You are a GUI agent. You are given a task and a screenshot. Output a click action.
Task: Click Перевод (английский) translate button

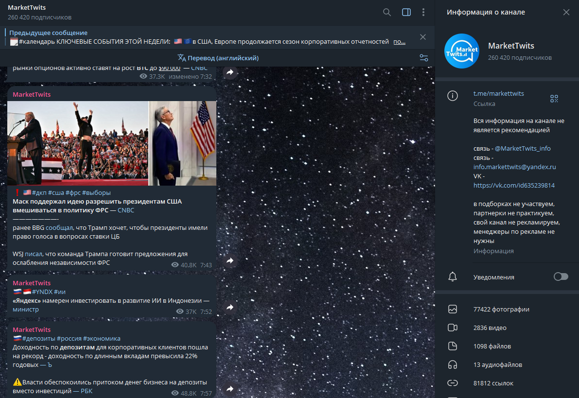(218, 58)
